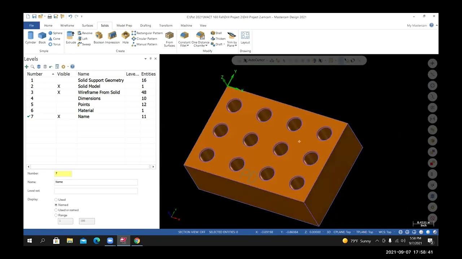Select the Cone primitive tool
462x259 pixels.
point(55,38)
